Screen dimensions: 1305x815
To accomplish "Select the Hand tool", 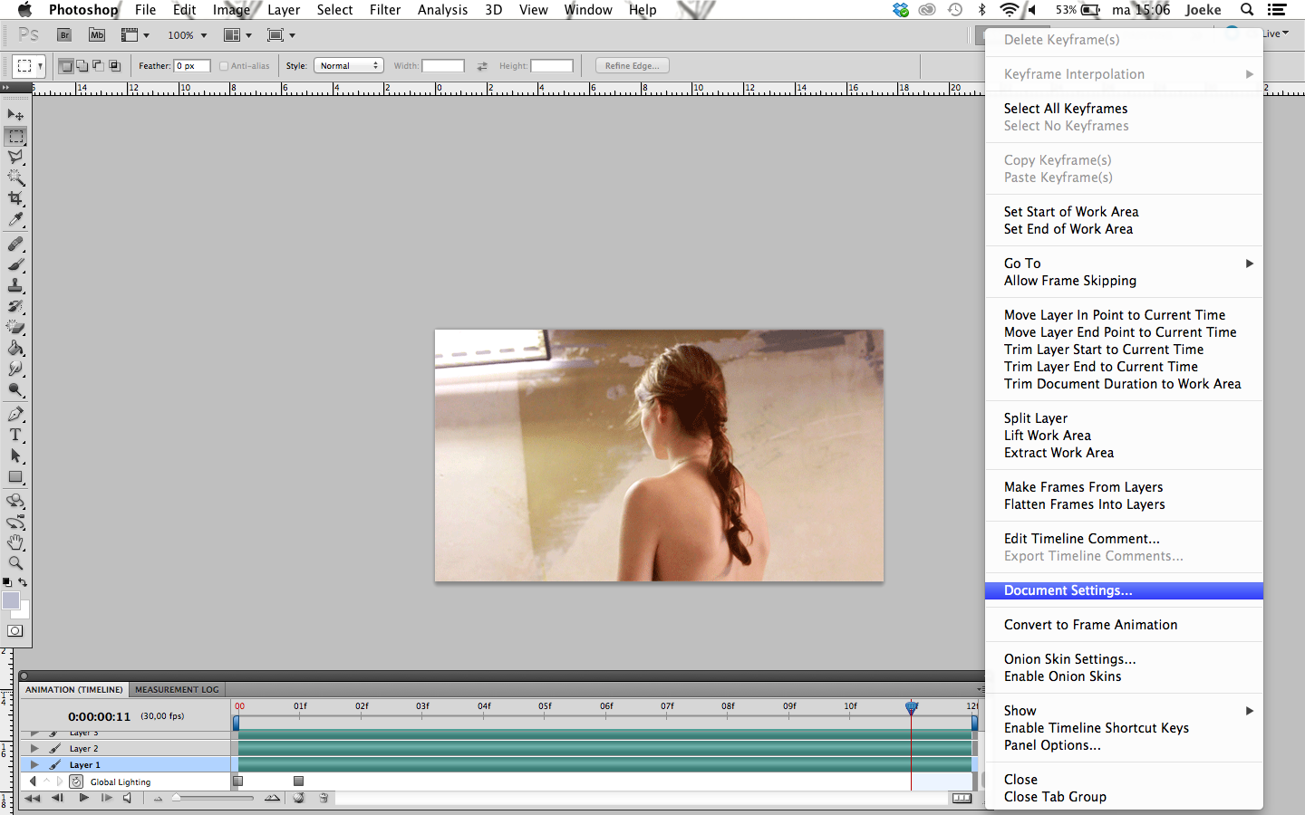I will coord(15,542).
